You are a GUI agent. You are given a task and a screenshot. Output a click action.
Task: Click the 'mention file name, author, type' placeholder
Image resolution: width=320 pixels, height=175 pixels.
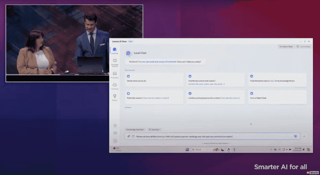(206, 84)
